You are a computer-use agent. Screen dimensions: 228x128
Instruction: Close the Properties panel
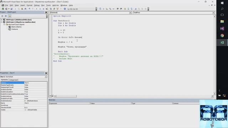[46, 73]
